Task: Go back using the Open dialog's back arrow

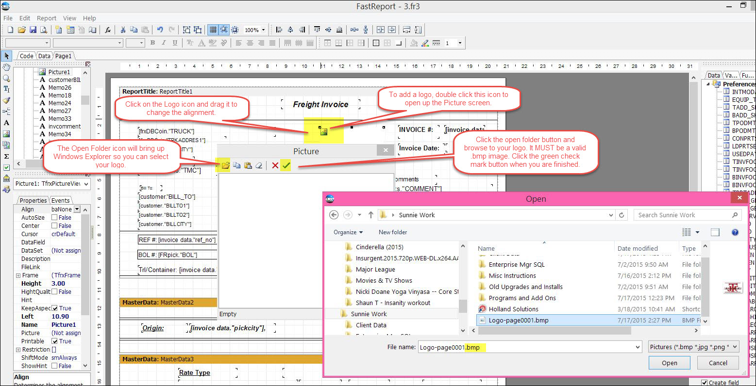Action: tap(334, 215)
